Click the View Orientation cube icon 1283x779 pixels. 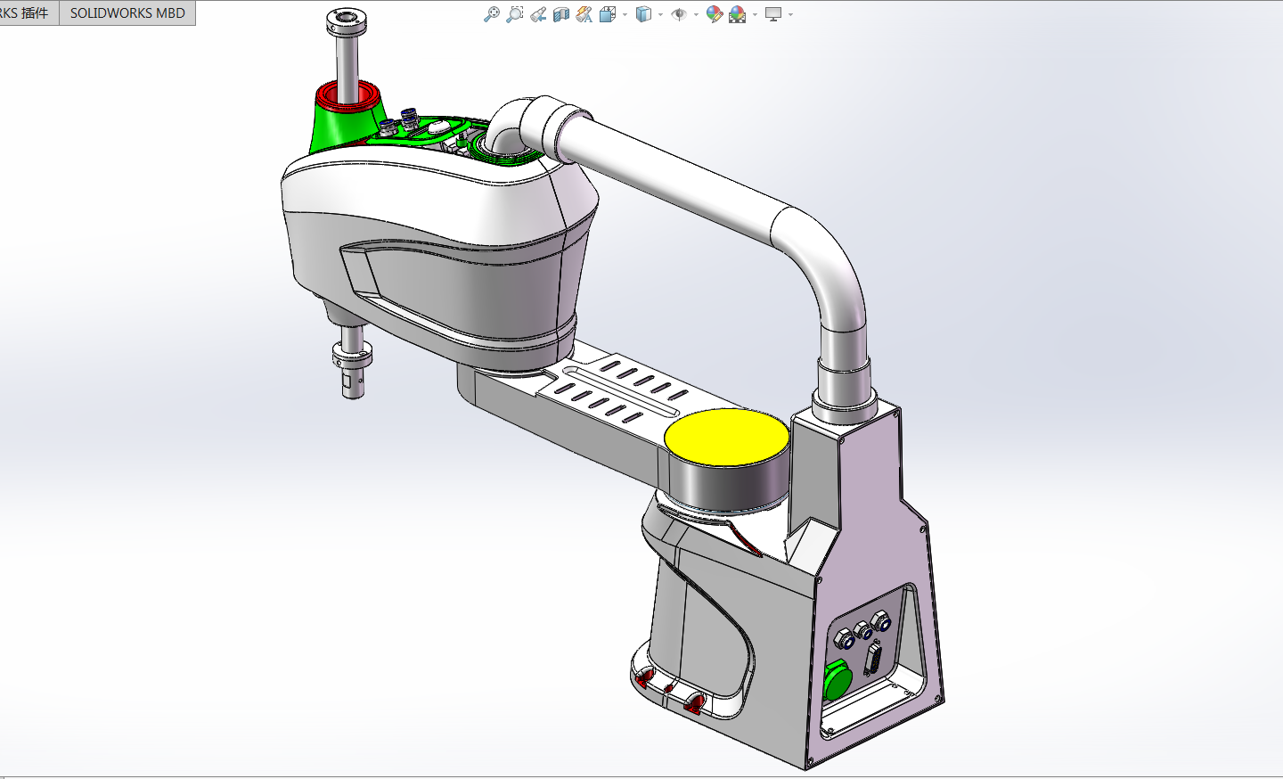click(608, 14)
